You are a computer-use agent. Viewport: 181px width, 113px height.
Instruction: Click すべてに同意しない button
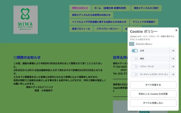point(153,103)
